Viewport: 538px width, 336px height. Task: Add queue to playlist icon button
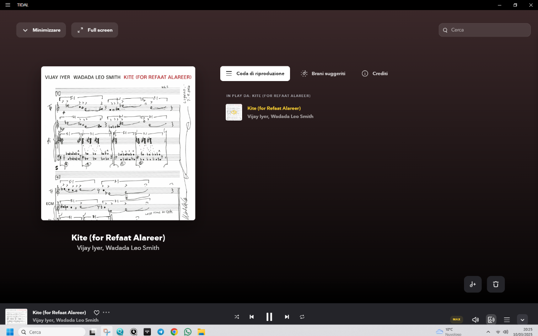pyautogui.click(x=472, y=284)
